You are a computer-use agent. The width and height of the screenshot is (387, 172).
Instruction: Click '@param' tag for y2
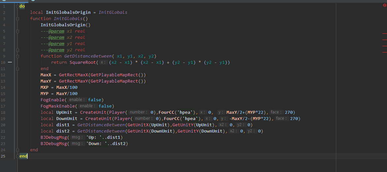(x=56, y=50)
